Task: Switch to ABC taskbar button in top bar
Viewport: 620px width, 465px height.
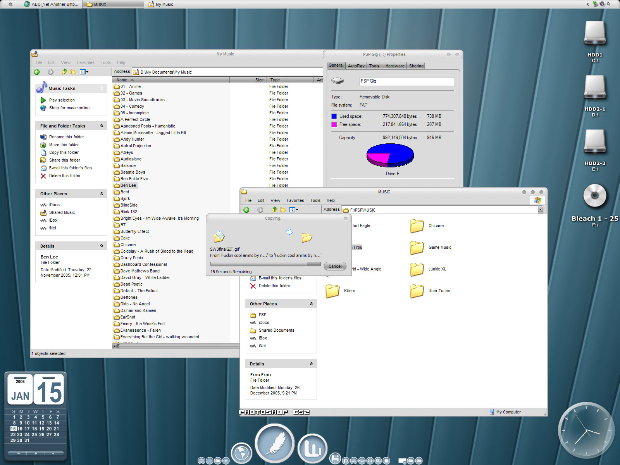Action: tap(51, 4)
